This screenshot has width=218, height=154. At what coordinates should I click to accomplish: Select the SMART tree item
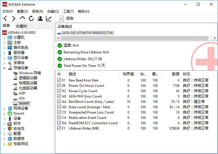point(22,103)
